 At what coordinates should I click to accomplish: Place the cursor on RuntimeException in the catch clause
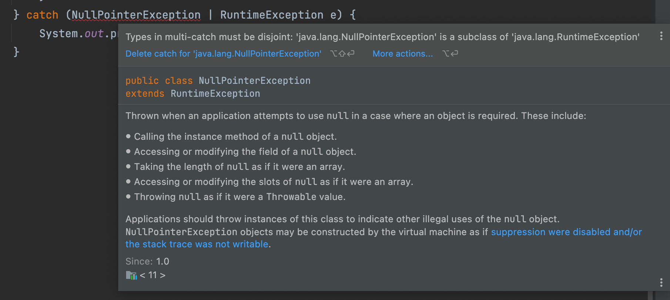coord(272,15)
